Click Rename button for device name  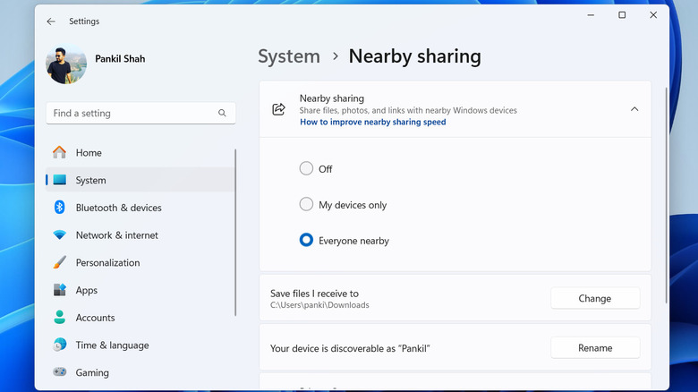pyautogui.click(x=594, y=348)
